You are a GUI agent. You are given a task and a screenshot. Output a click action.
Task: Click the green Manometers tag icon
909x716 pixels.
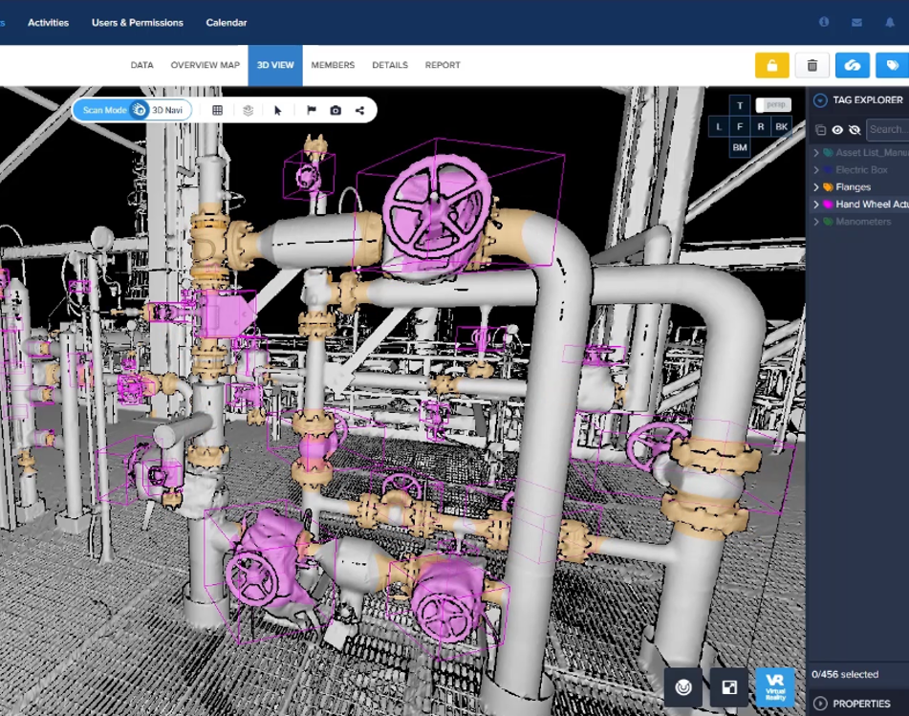point(829,222)
